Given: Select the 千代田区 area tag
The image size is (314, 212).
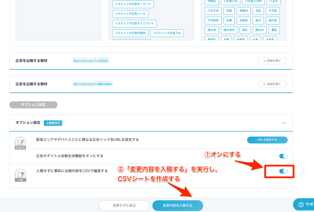Looking at the screenshot, I should (x=213, y=20).
